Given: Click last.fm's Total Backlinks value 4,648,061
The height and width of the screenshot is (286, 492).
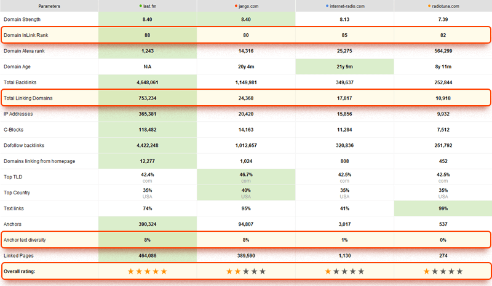Looking at the screenshot, I should point(147,82).
